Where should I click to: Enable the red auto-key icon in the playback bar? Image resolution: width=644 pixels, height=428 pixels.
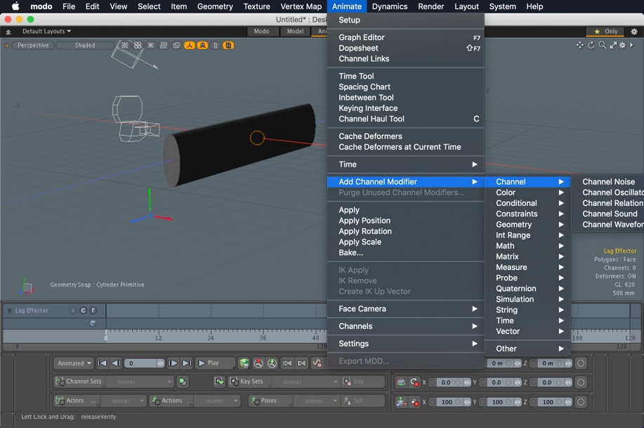pyautogui.click(x=258, y=363)
